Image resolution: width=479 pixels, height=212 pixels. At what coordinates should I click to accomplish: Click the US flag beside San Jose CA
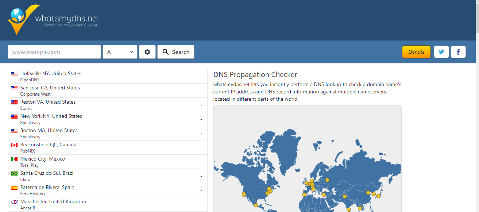14,88
